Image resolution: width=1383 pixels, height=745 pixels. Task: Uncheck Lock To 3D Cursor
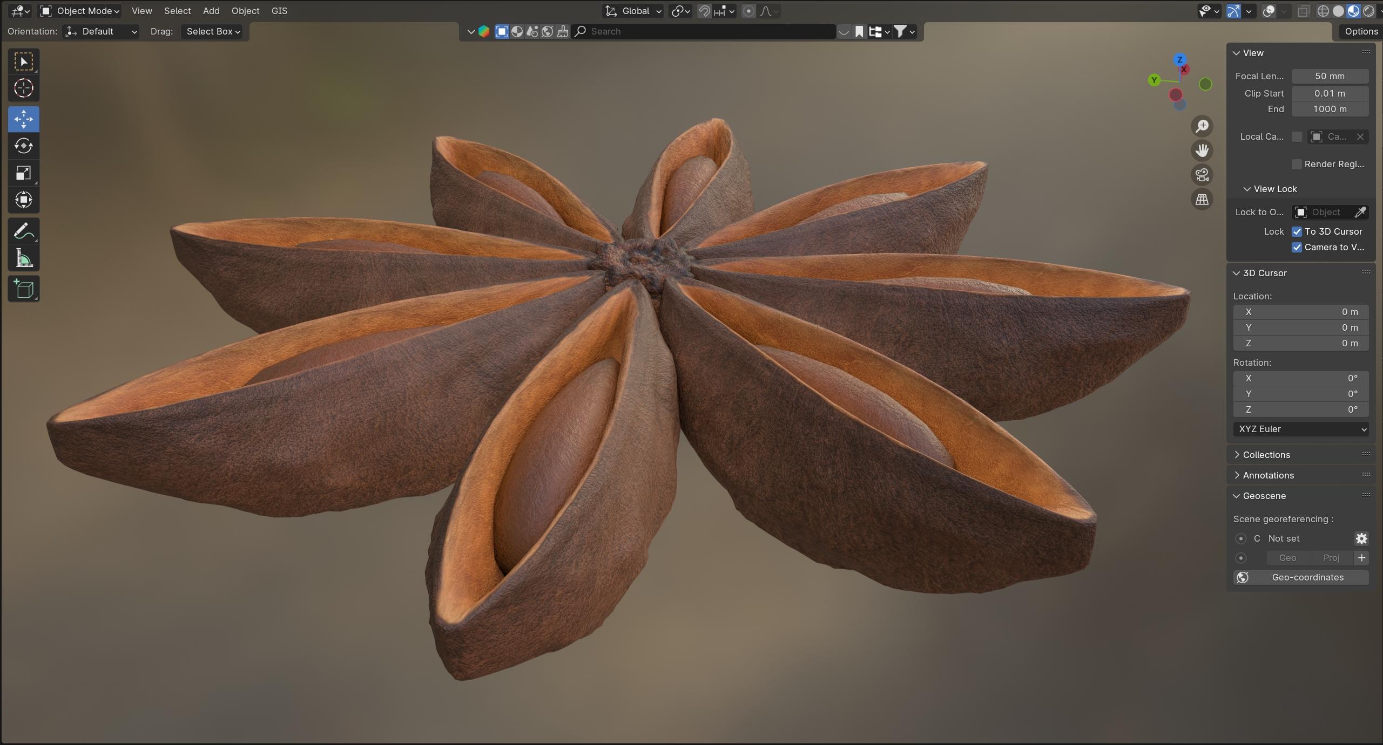click(x=1297, y=231)
